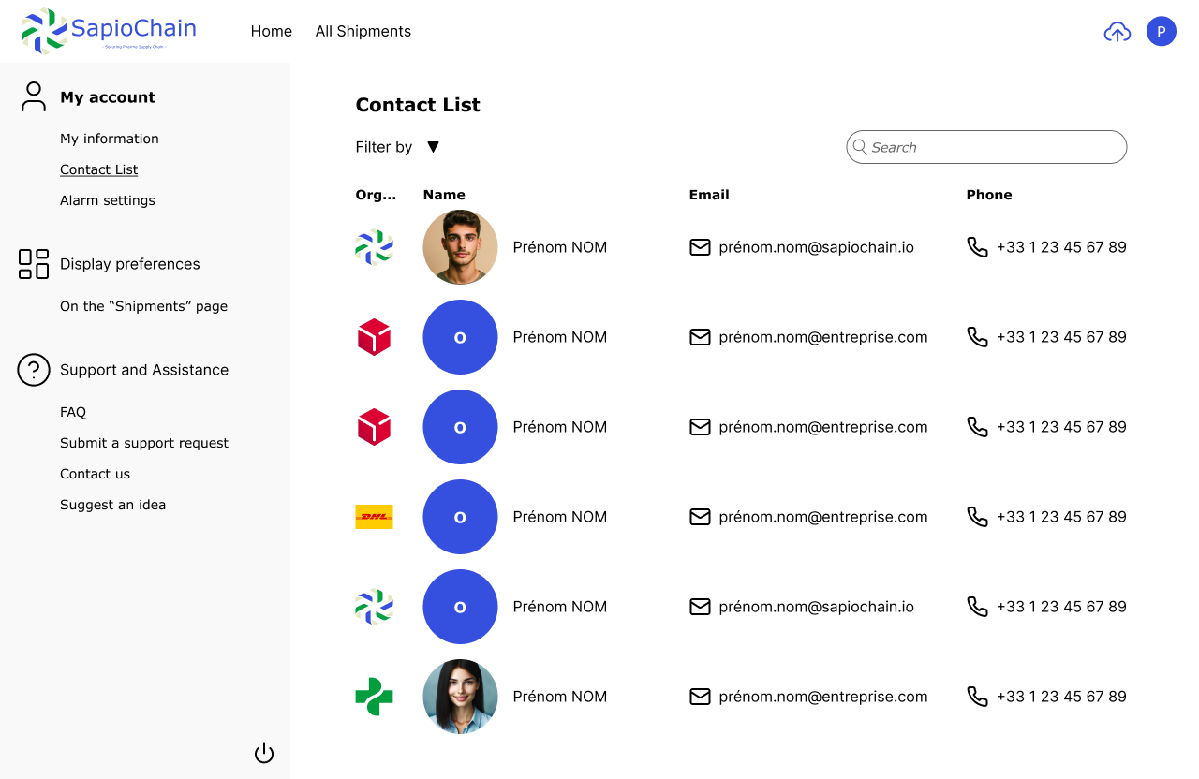Click the power logout icon
This screenshot has height=779, width=1199.
(x=264, y=754)
